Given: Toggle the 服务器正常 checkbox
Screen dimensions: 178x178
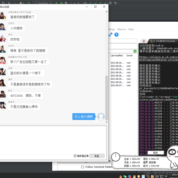Looking at the screenshot, I should click(75, 156).
